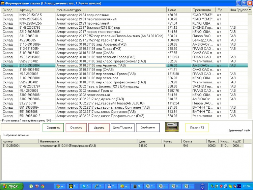This screenshot has width=253, height=190.
Task: Click the Сумма column header
Action: pyautogui.click(x=194, y=141)
